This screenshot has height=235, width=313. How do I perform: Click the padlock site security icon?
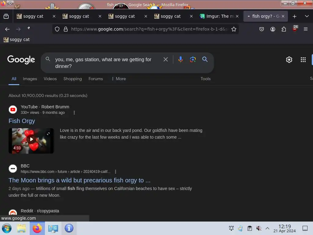tap(66, 29)
